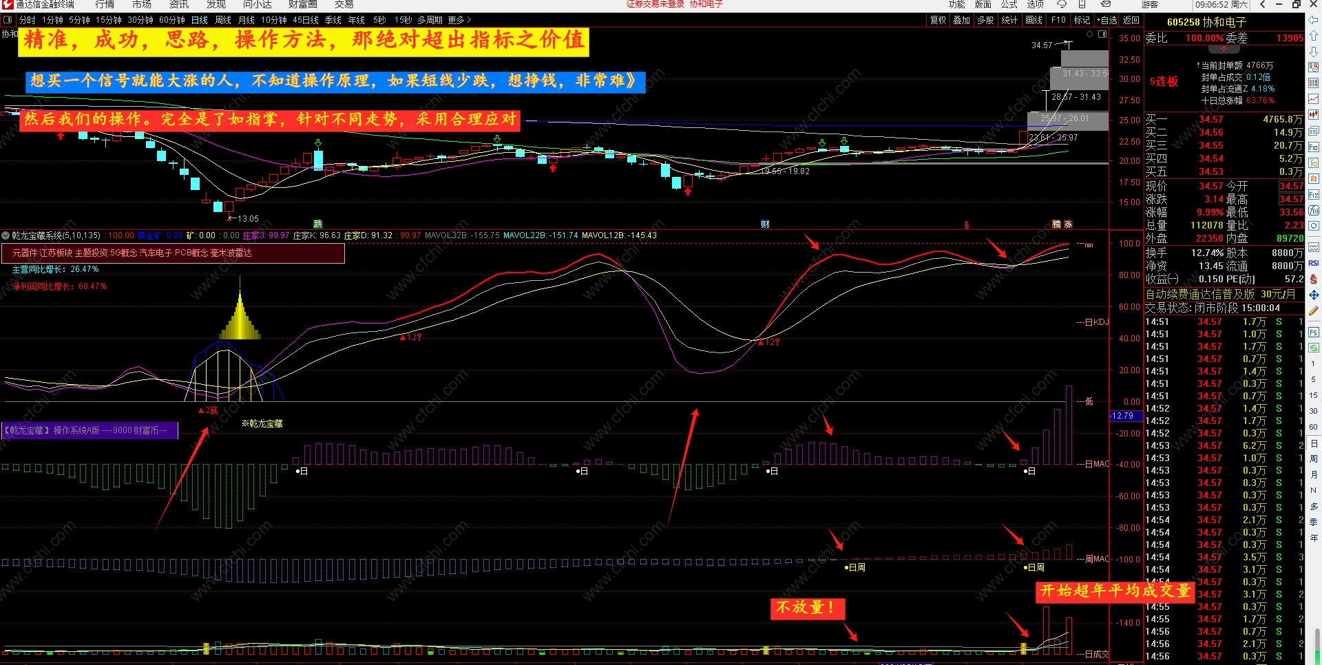Screen dimensions: 1322x665
Task: Click the circle-in-box icon in sidebar
Action: [1314, 226]
